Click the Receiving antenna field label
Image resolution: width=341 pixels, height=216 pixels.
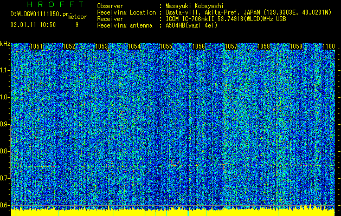[x=125, y=25]
